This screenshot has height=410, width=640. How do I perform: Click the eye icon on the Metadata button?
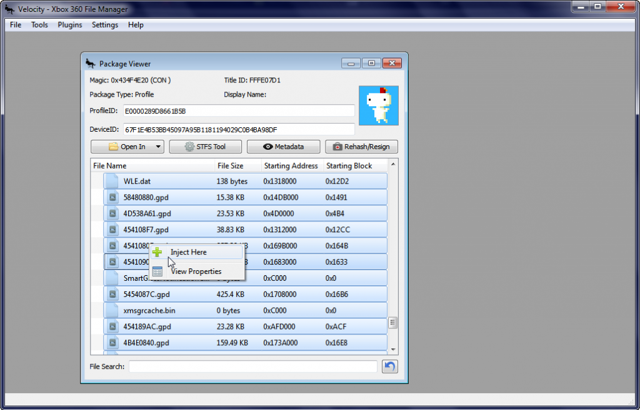267,146
